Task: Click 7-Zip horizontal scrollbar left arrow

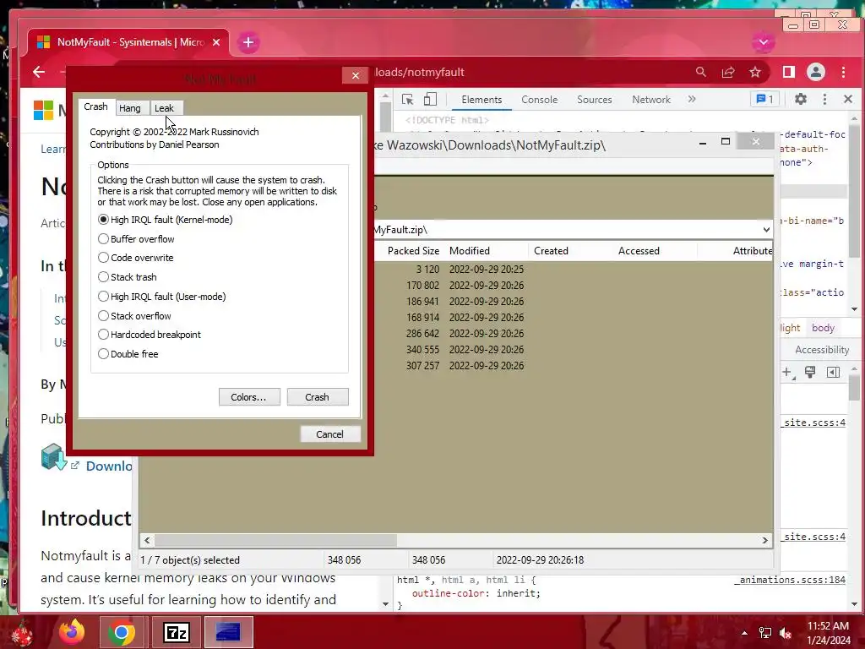Action: click(x=147, y=540)
